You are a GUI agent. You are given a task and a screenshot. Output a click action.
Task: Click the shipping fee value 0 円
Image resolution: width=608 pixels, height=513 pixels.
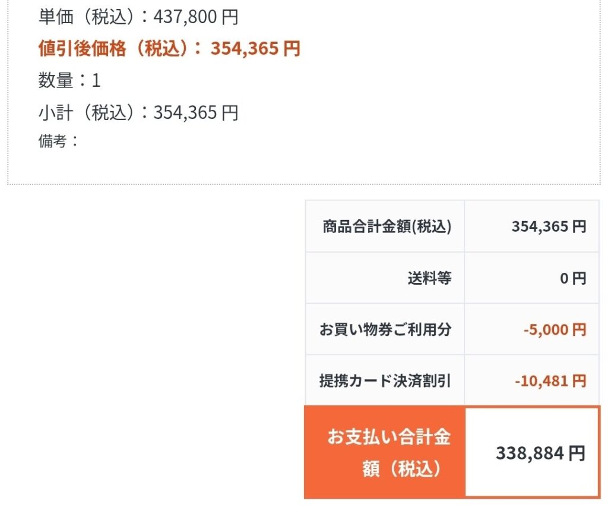(573, 278)
